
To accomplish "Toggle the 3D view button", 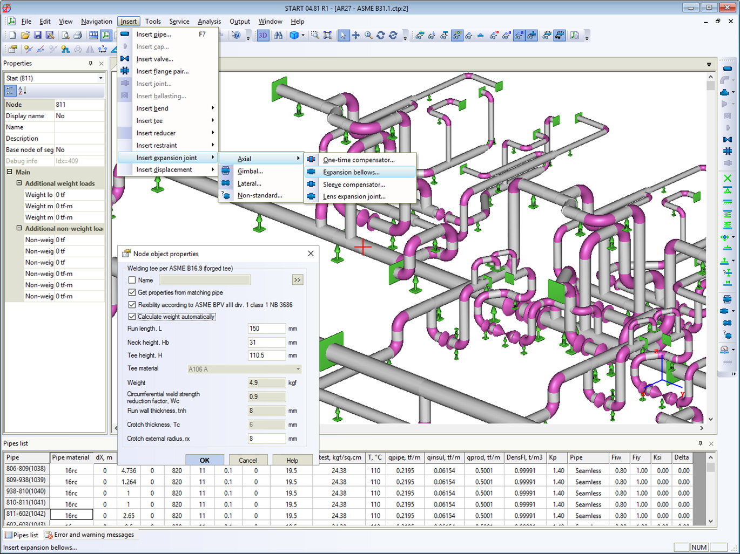I will (263, 35).
